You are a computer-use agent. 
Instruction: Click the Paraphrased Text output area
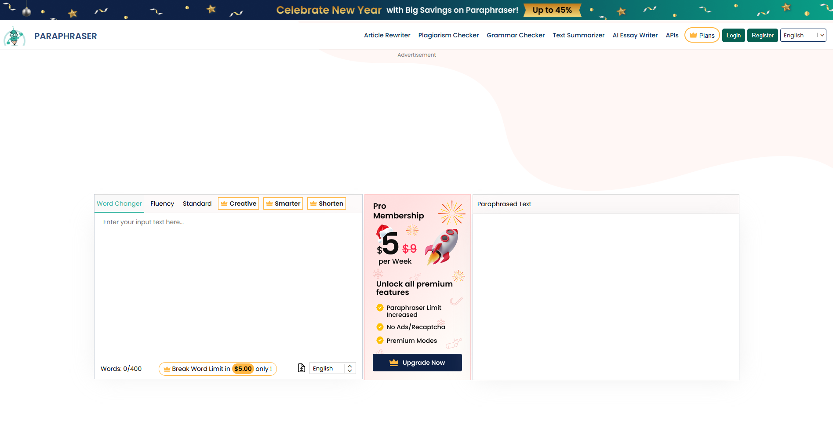(606, 297)
